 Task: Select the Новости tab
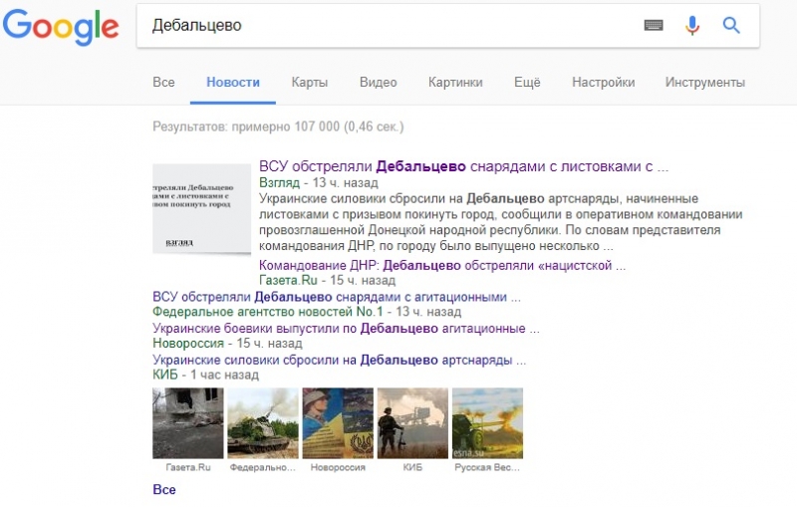(233, 83)
